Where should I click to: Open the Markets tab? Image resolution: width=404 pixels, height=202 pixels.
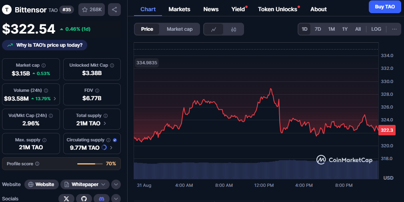pyautogui.click(x=179, y=9)
